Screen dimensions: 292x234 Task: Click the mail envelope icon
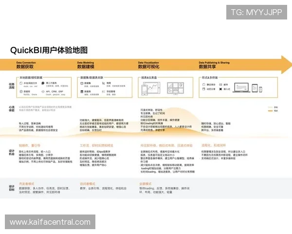(x=220, y=85)
